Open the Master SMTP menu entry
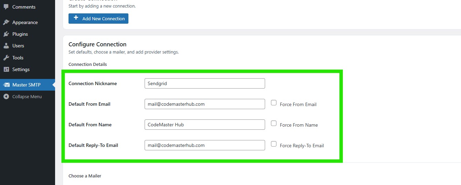 coord(26,85)
